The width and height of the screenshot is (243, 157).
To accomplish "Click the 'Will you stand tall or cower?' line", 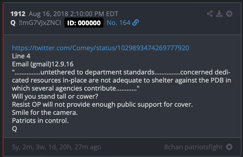I will point(55,96).
